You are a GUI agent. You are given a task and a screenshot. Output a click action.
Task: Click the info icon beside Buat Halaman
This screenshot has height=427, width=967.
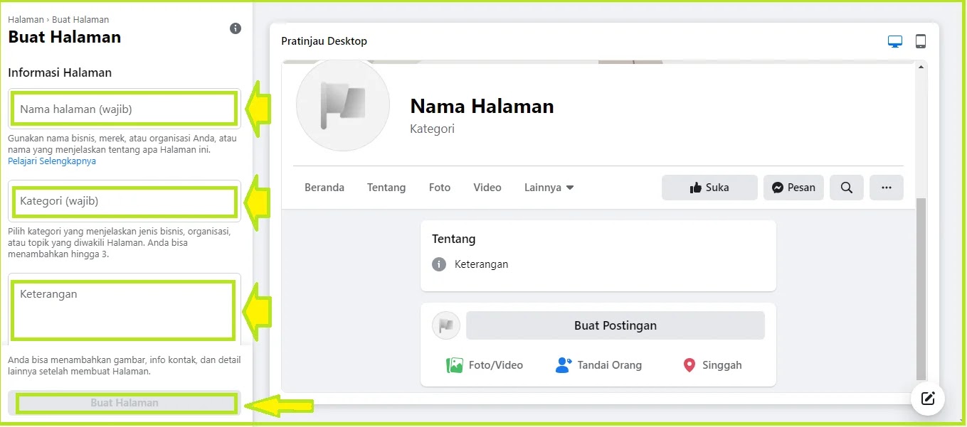point(235,28)
